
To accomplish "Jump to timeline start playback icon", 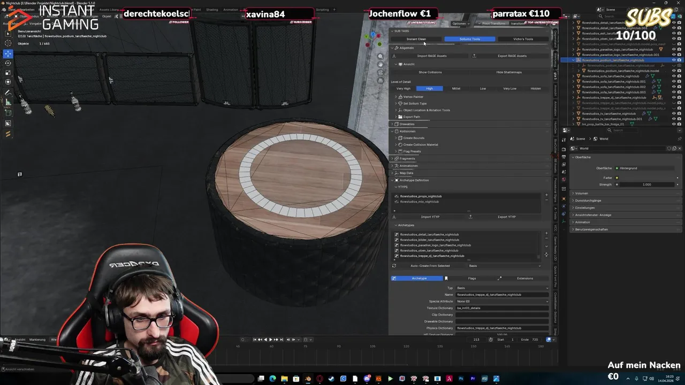I will pos(254,340).
